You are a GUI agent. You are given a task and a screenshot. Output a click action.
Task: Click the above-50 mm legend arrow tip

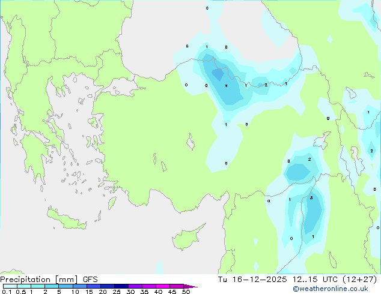click(x=190, y=286)
